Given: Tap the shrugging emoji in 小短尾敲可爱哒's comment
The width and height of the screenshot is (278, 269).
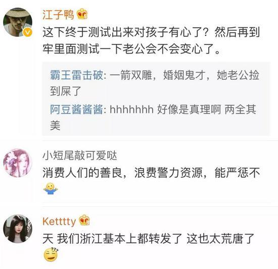Looking at the screenshot, I should tap(51, 189).
